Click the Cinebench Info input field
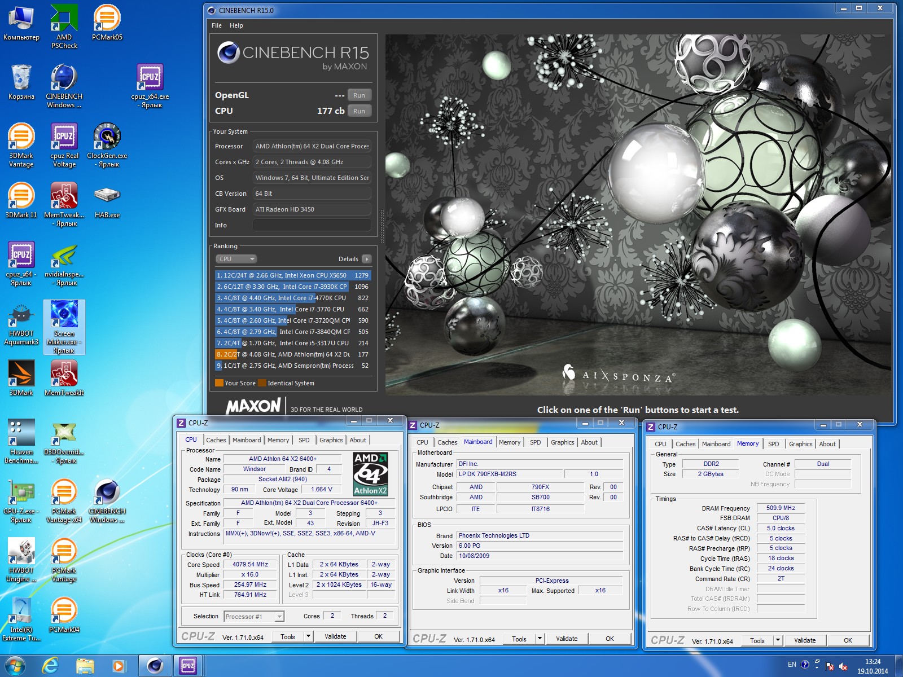 click(312, 225)
